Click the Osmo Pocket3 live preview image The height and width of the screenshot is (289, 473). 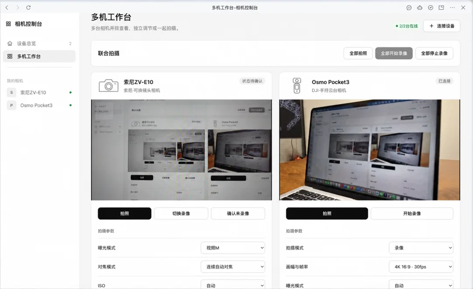370,150
